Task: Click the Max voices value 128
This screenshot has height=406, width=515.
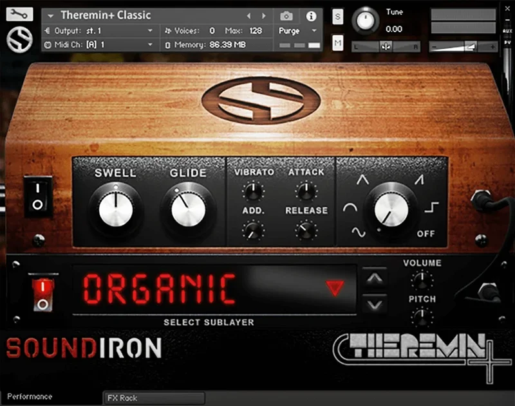Action: click(x=256, y=31)
